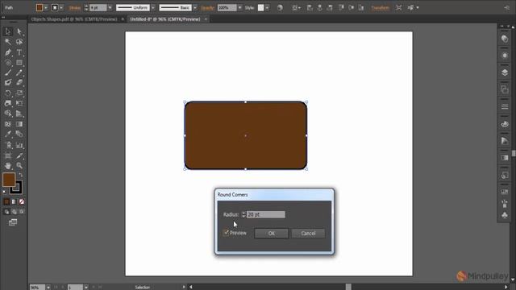Cancel the Round Corners dialog
The width and height of the screenshot is (516, 290).
coord(308,233)
